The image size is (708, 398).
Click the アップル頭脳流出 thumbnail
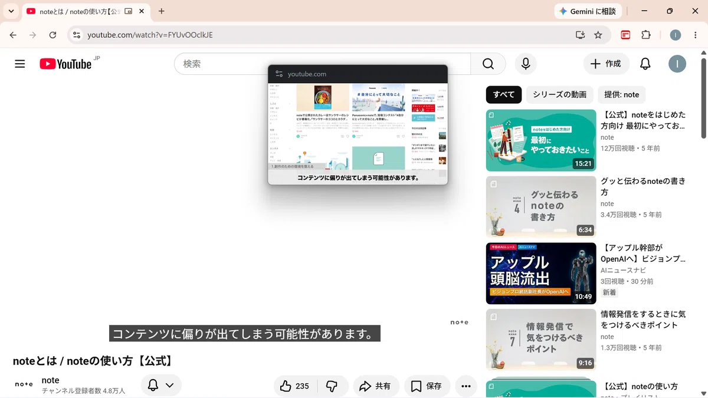click(541, 274)
